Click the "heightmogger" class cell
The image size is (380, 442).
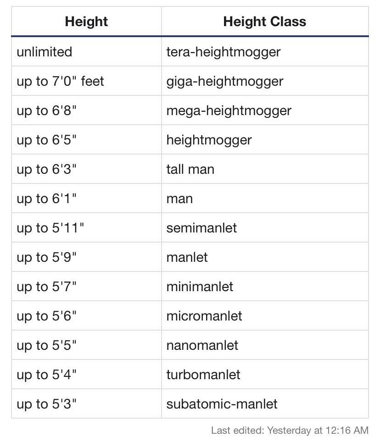pyautogui.click(x=209, y=140)
